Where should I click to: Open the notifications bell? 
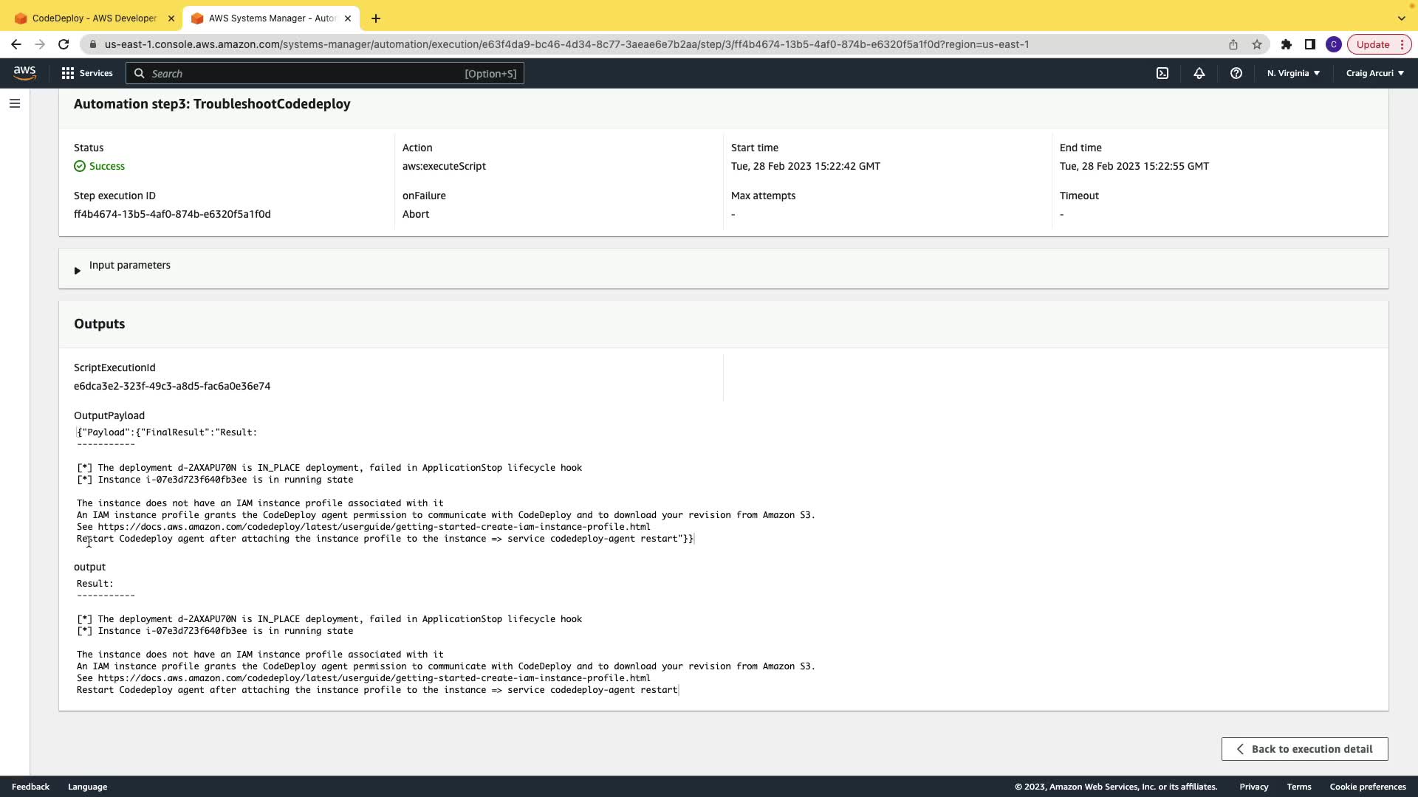[x=1199, y=73]
